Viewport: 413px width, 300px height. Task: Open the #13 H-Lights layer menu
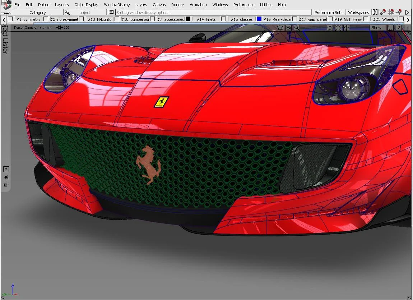coord(99,19)
